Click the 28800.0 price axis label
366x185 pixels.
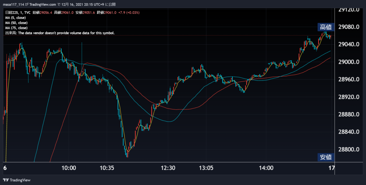point(349,150)
